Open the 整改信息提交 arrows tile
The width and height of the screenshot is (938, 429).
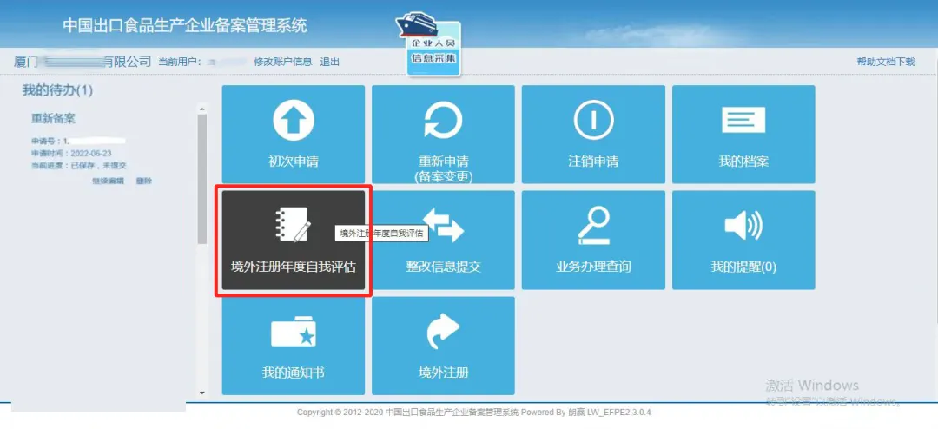pyautogui.click(x=443, y=240)
